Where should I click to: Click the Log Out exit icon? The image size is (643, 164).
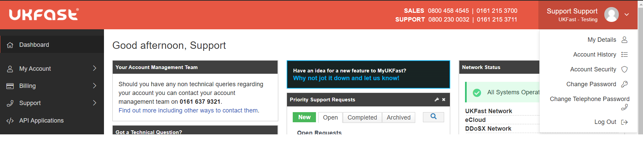pyautogui.click(x=624, y=122)
